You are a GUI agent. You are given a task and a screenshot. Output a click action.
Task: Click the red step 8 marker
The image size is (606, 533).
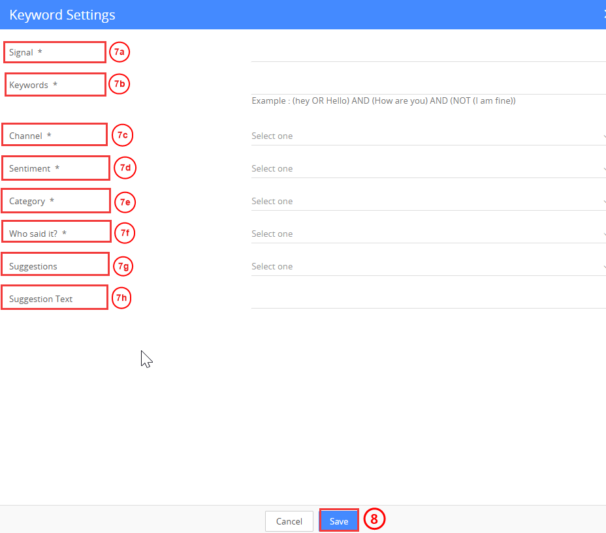click(x=374, y=519)
